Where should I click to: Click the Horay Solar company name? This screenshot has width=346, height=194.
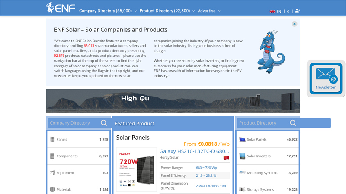coord(169,157)
